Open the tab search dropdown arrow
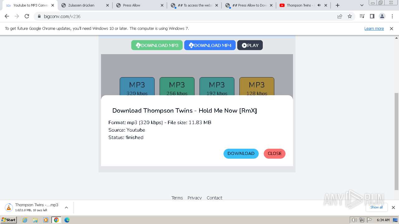399x224 pixels. pos(362,5)
